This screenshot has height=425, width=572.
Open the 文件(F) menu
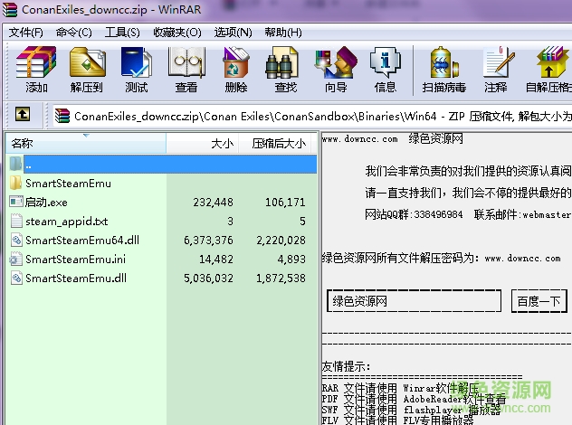[26, 33]
